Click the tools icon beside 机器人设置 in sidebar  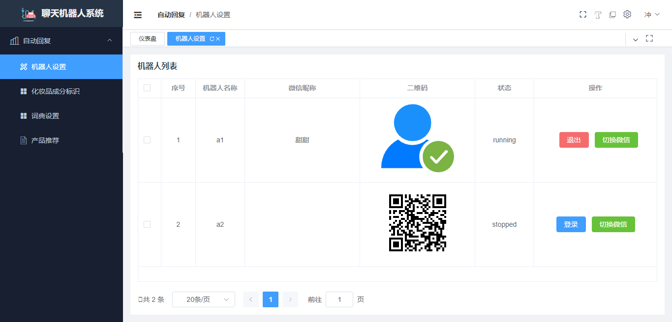coord(24,67)
